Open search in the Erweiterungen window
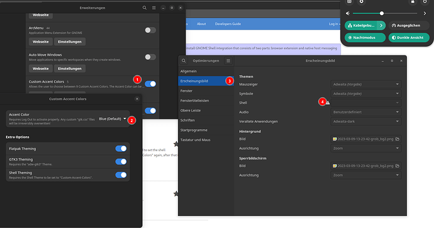Screen dimensions: 434x228 click(x=145, y=8)
